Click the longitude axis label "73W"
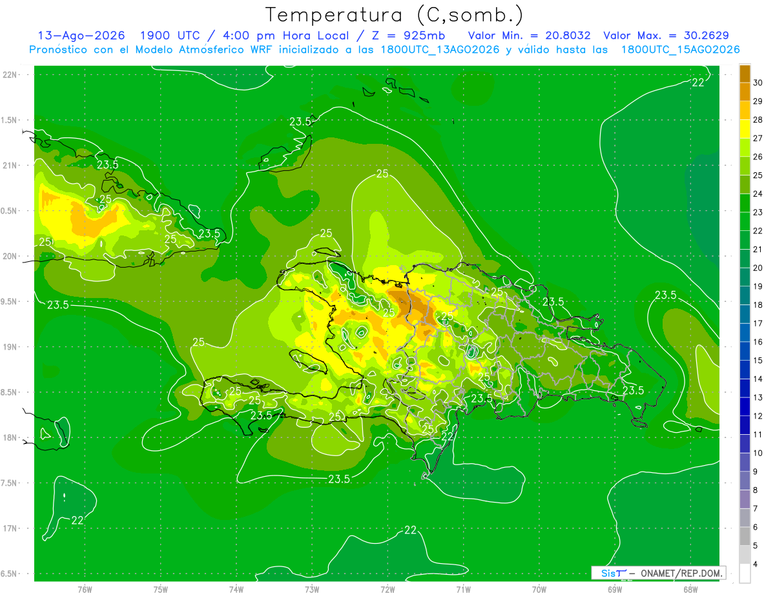This screenshot has height=598, width=775. click(x=312, y=590)
